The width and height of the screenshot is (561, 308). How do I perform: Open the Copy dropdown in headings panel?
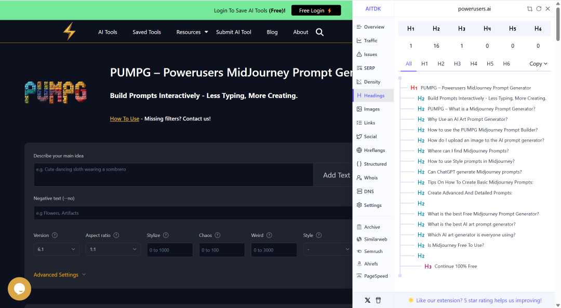point(538,64)
